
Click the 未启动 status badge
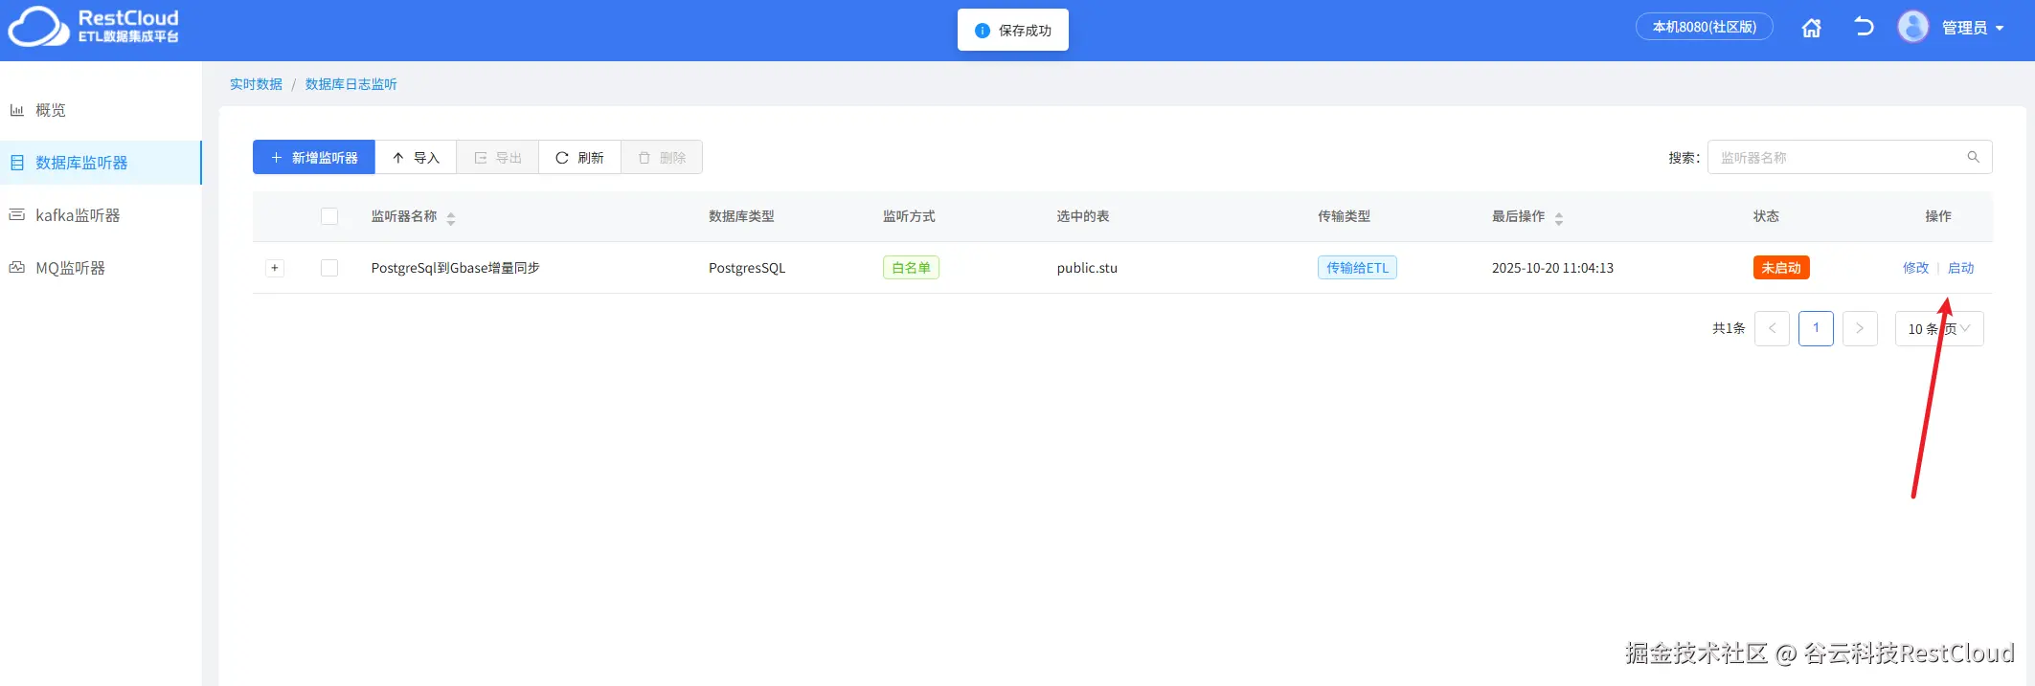[x=1781, y=268]
